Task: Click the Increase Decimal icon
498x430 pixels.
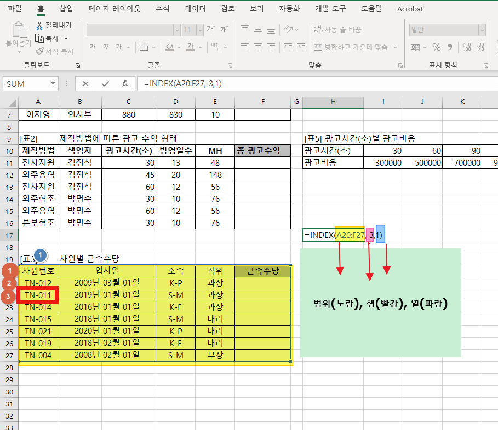Action: click(x=467, y=47)
